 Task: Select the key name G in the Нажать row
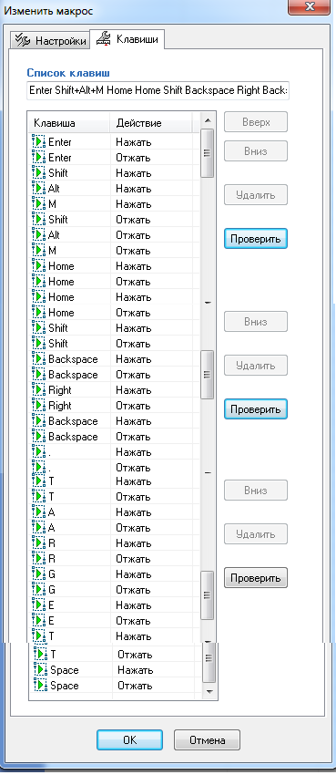click(52, 574)
